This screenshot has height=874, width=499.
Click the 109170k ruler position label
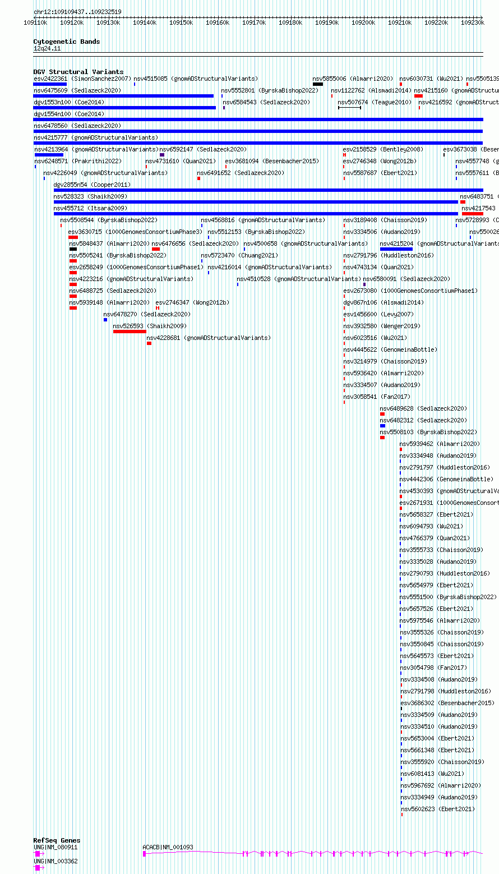point(254,22)
